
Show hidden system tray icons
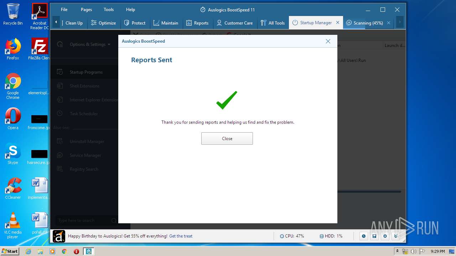397,251
